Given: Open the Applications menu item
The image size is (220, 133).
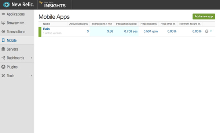Looking at the screenshot, I should [x=17, y=14].
